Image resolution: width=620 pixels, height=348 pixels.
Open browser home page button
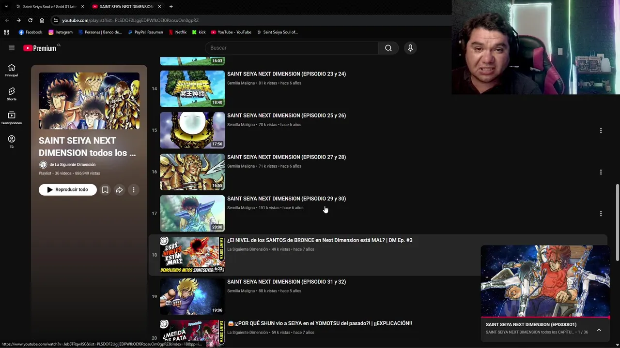point(42,20)
